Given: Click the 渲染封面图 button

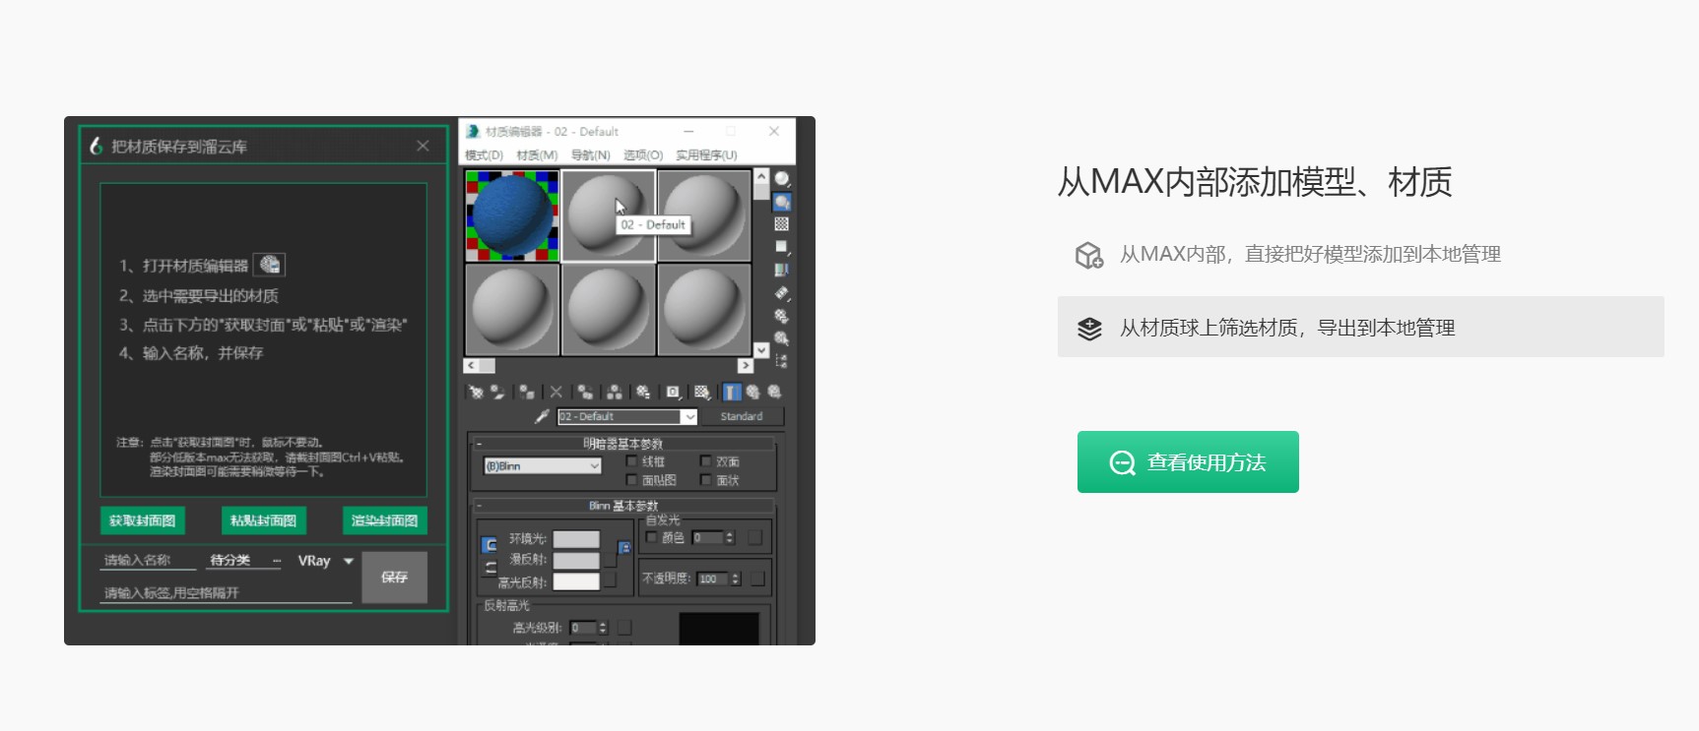Looking at the screenshot, I should coord(384,520).
